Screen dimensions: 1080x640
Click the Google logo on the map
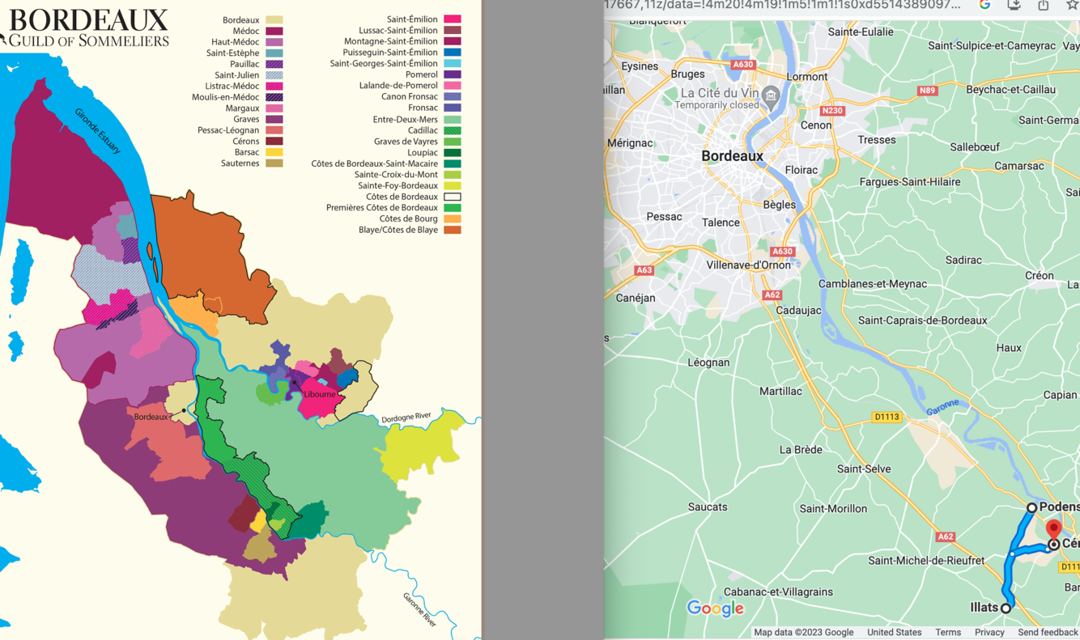[715, 608]
